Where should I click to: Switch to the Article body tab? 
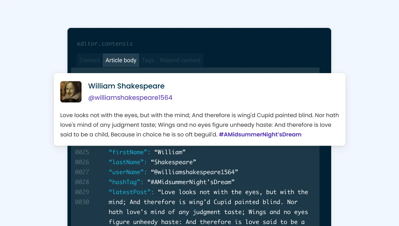[x=121, y=60]
